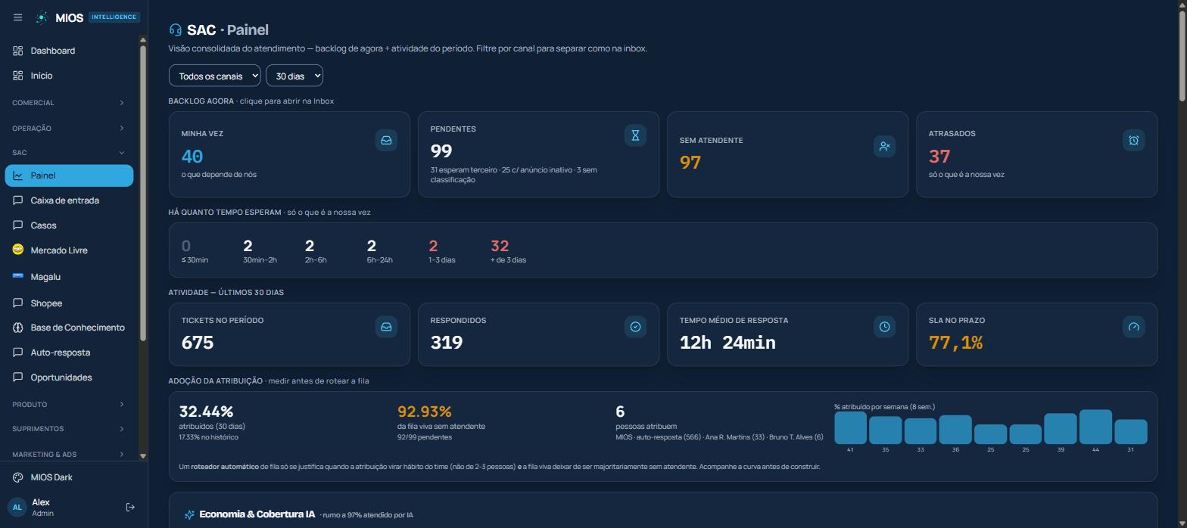Open the Sem Atendente backlog card
This screenshot has height=528, width=1187.
pos(787,154)
